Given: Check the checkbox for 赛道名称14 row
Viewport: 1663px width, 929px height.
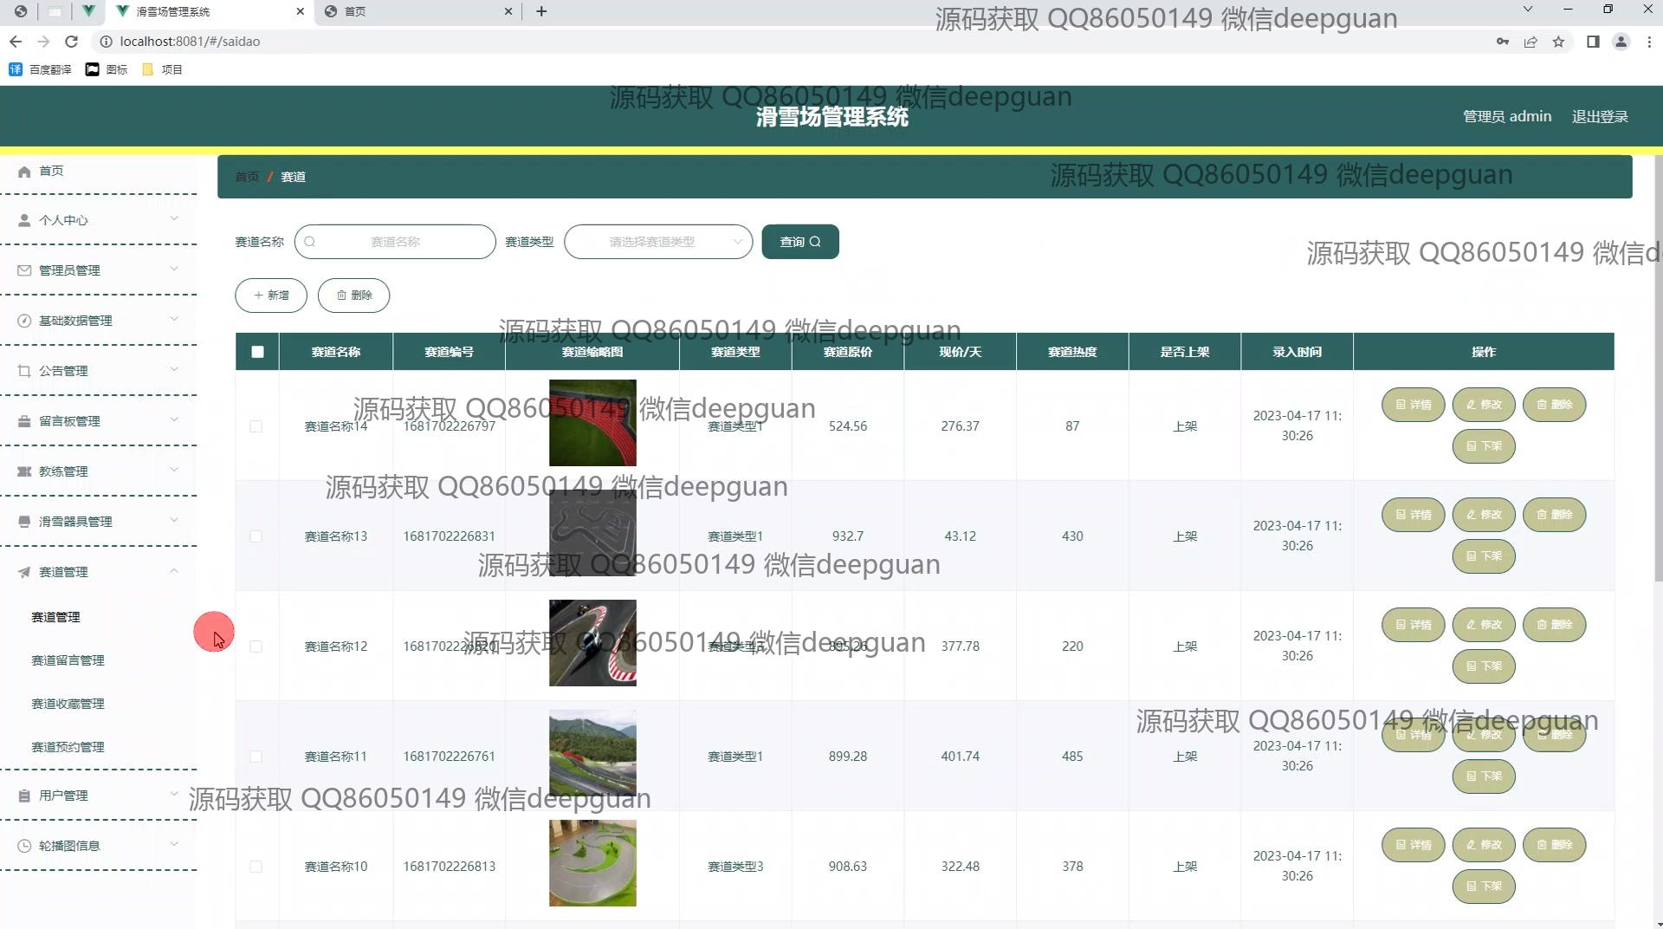Looking at the screenshot, I should [256, 426].
